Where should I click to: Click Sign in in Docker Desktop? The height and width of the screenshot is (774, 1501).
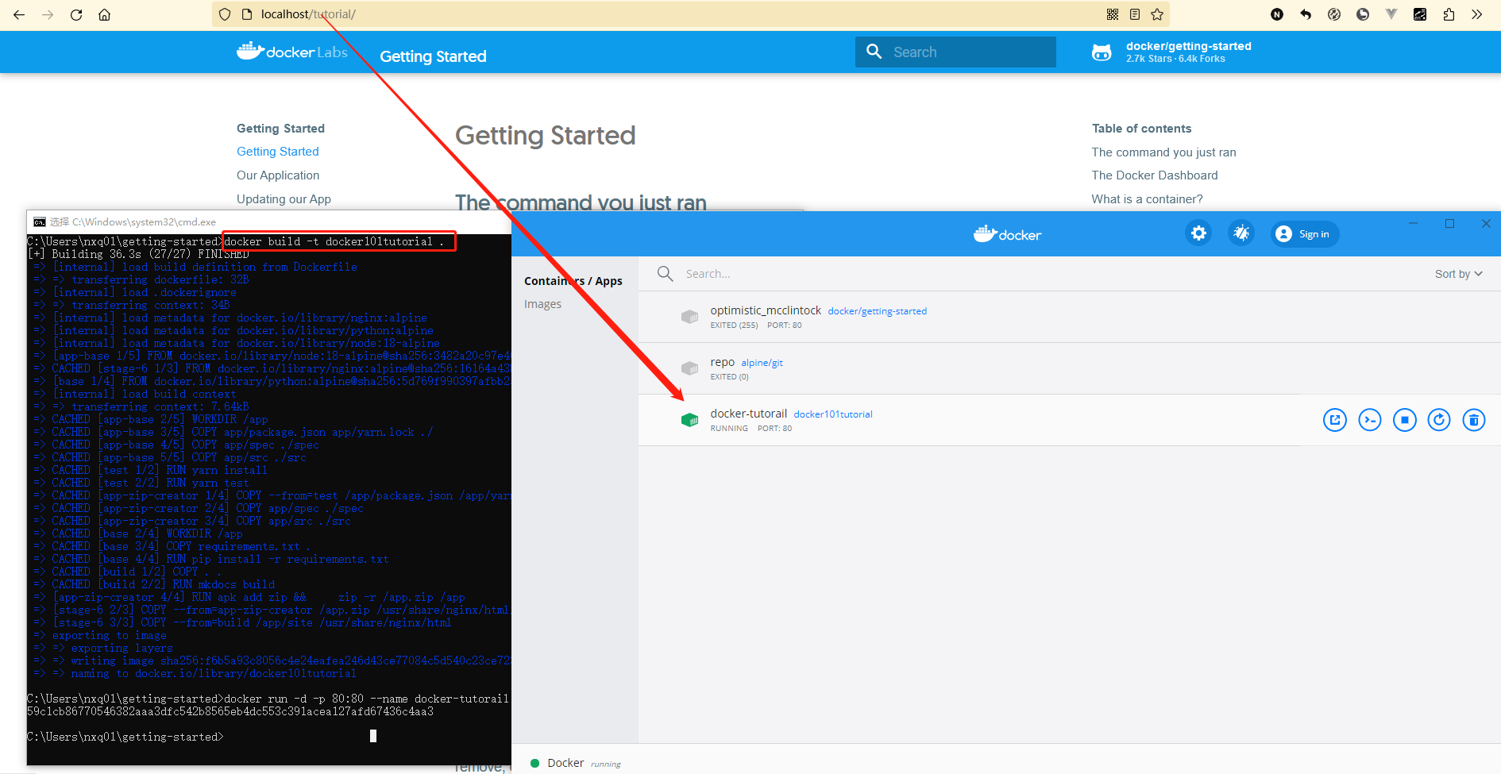1305,234
